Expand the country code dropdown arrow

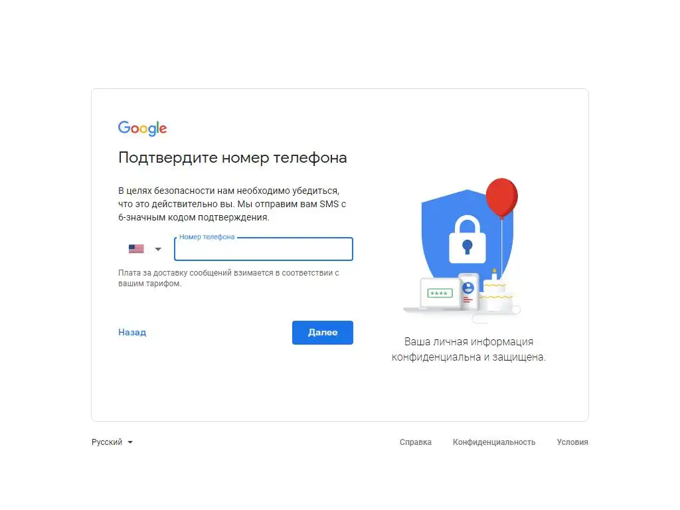(x=158, y=250)
